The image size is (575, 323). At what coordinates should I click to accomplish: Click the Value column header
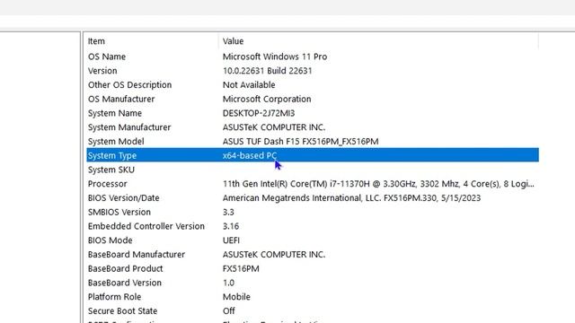tap(379, 41)
